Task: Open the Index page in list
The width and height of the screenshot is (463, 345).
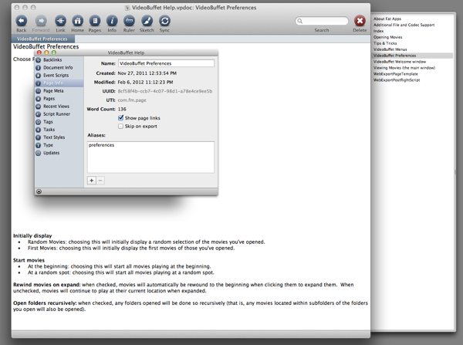Action: pyautogui.click(x=378, y=31)
